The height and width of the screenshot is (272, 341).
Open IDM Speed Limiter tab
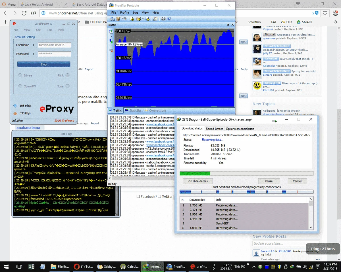click(x=214, y=129)
